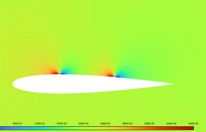Click the blue low-pressure spot right of second red spot
206x132 pixels.
pos(118,77)
